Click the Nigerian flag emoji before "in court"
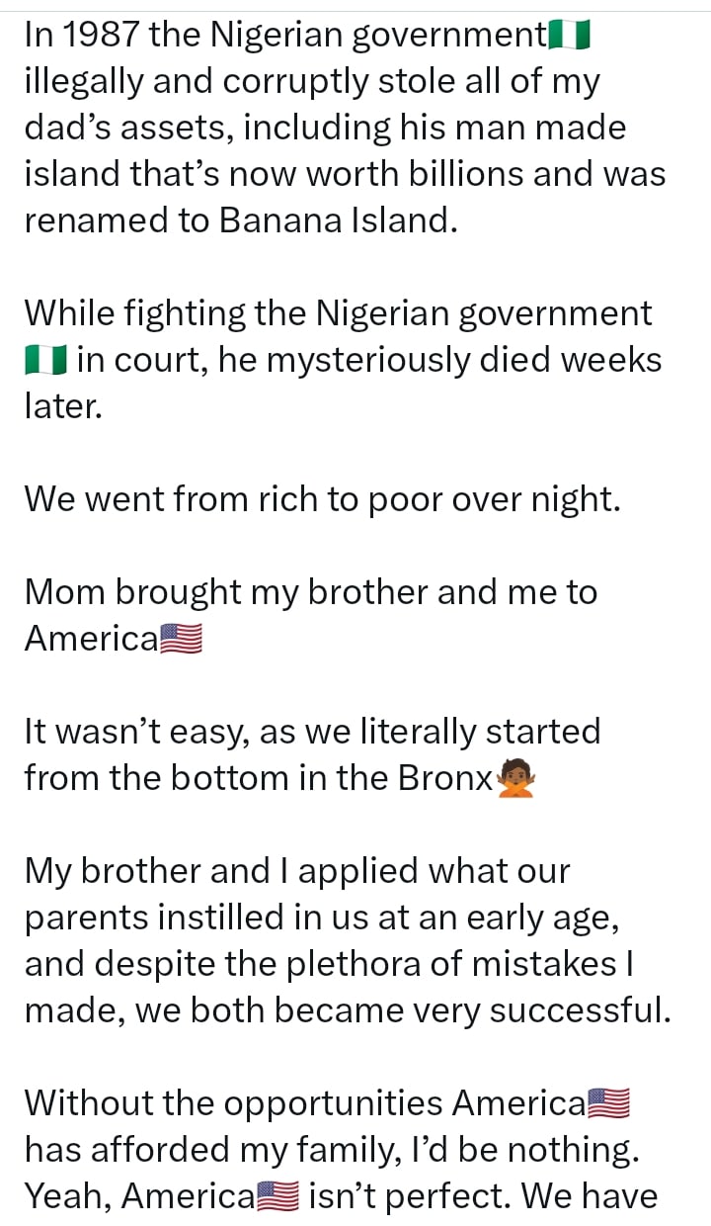The height and width of the screenshot is (1226, 711). 45,361
